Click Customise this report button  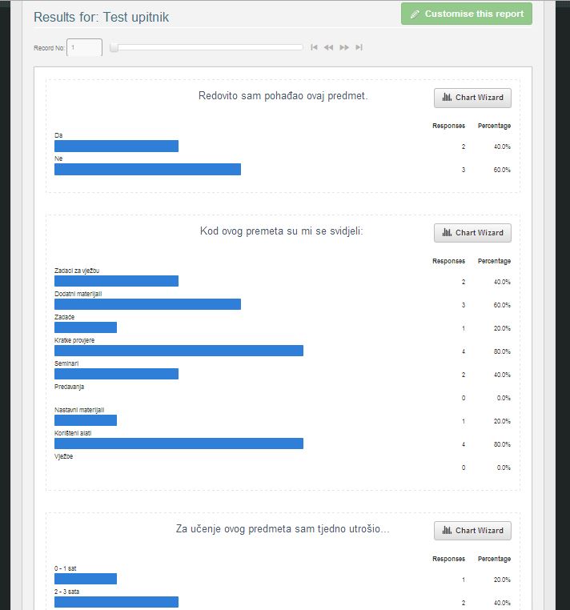point(466,14)
